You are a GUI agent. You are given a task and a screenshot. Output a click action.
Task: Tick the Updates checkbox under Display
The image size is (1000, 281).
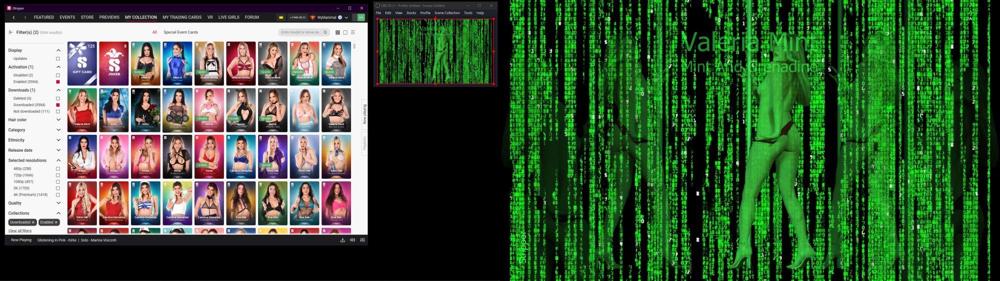click(x=58, y=59)
